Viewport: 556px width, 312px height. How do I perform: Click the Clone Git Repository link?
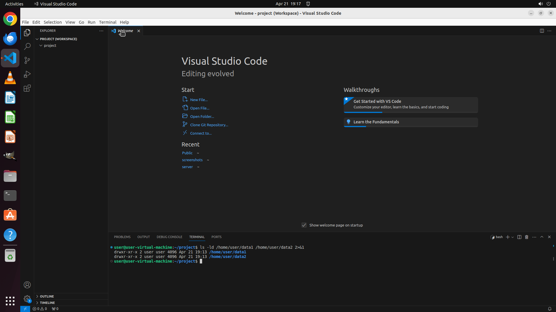click(209, 125)
